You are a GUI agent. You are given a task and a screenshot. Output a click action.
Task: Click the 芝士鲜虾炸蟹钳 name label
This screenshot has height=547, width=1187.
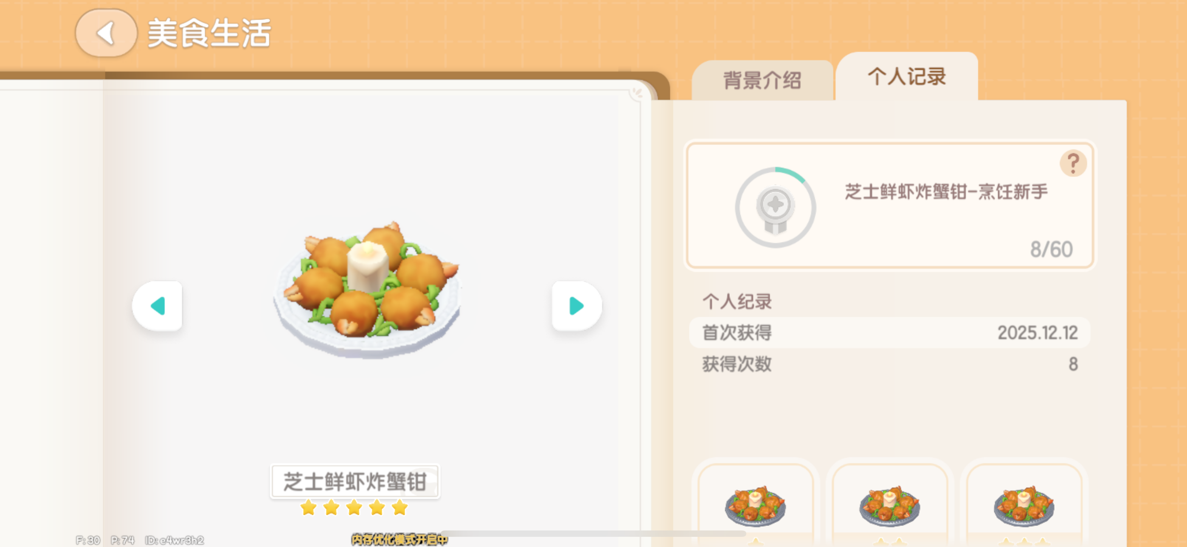point(355,482)
